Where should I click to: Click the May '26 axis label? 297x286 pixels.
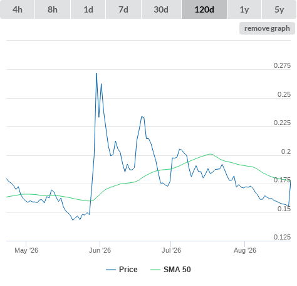[26, 250]
